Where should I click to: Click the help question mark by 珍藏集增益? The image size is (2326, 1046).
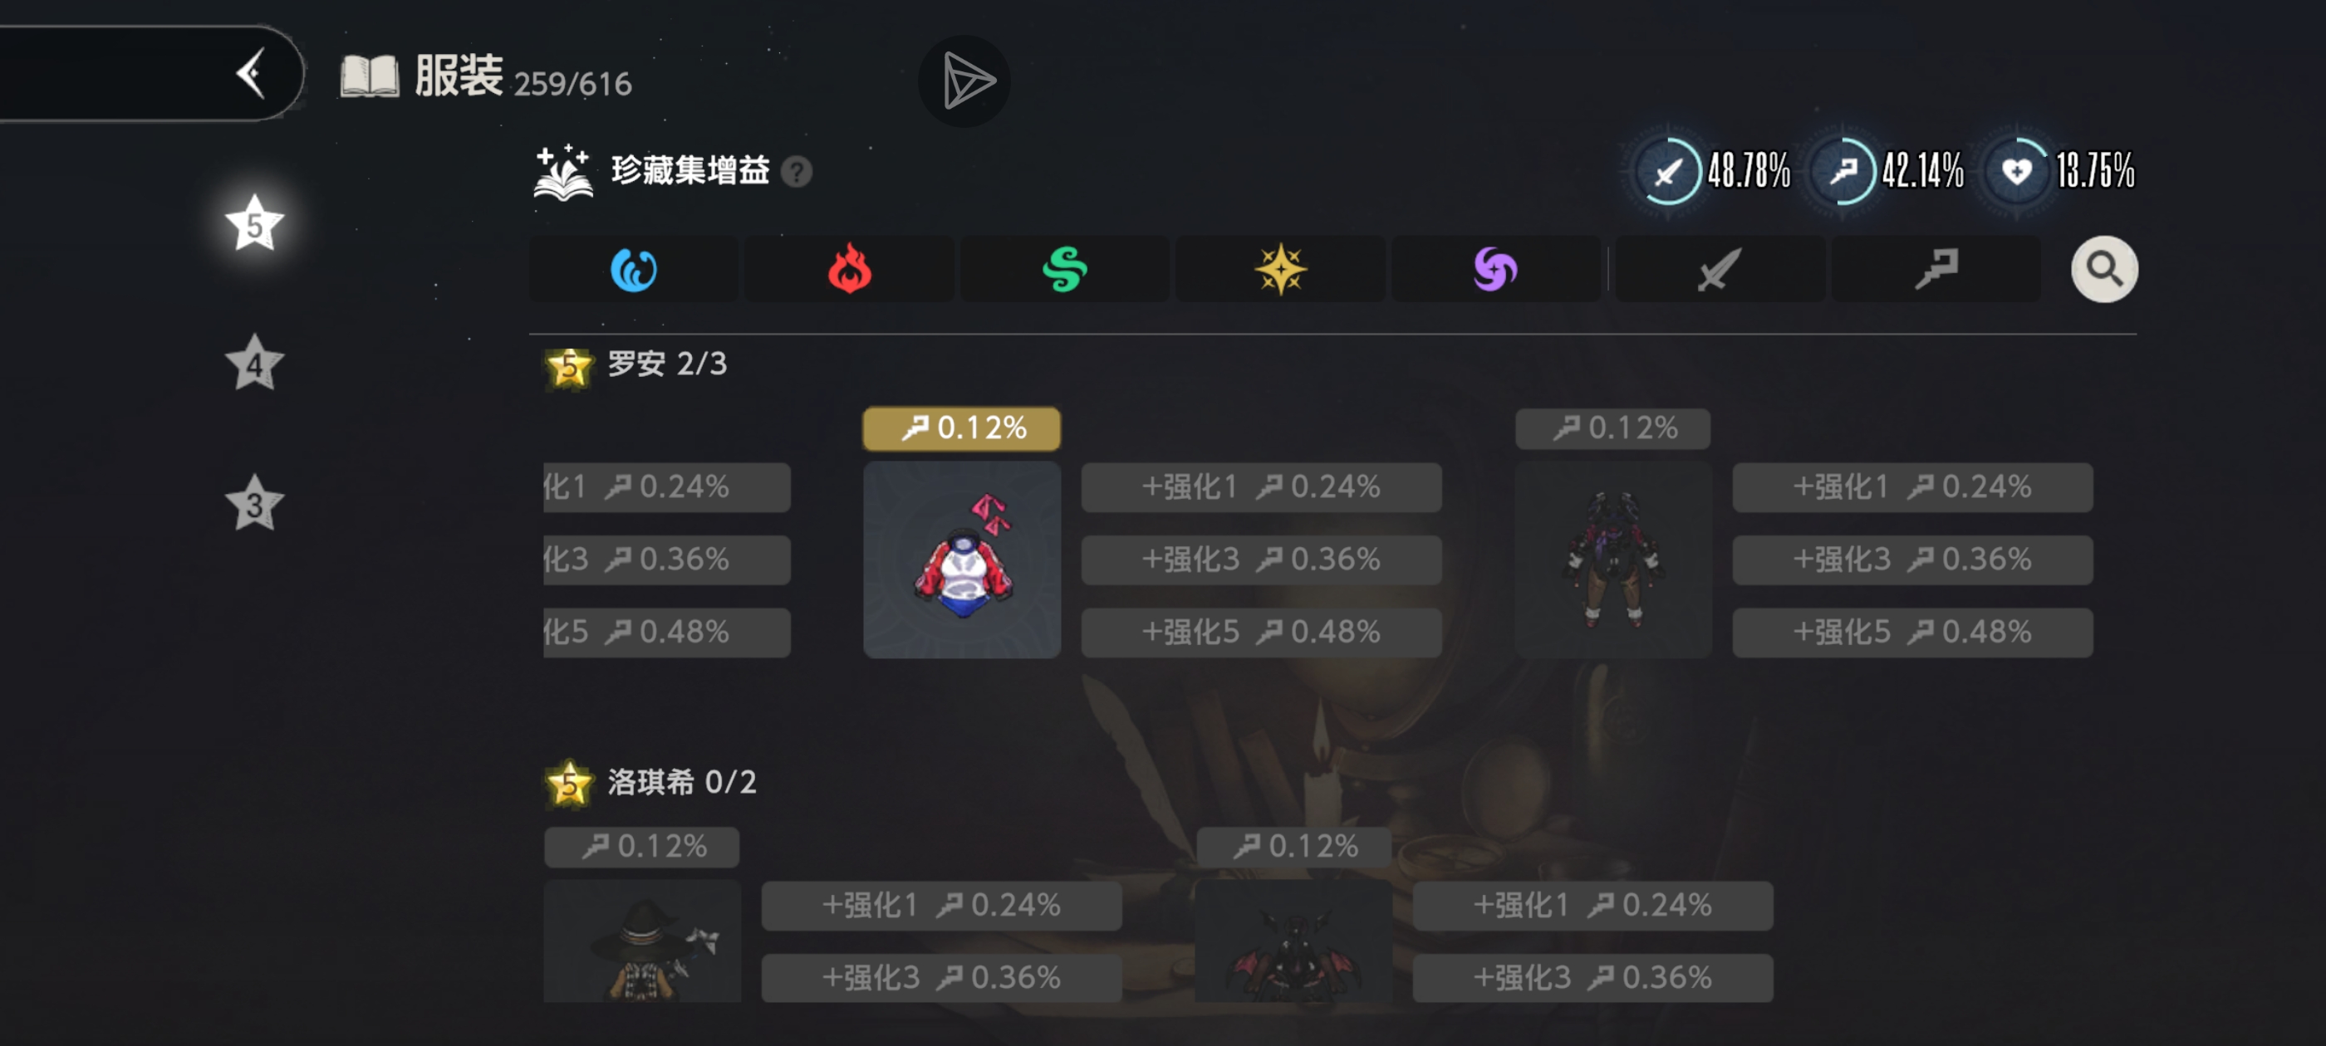coord(797,172)
